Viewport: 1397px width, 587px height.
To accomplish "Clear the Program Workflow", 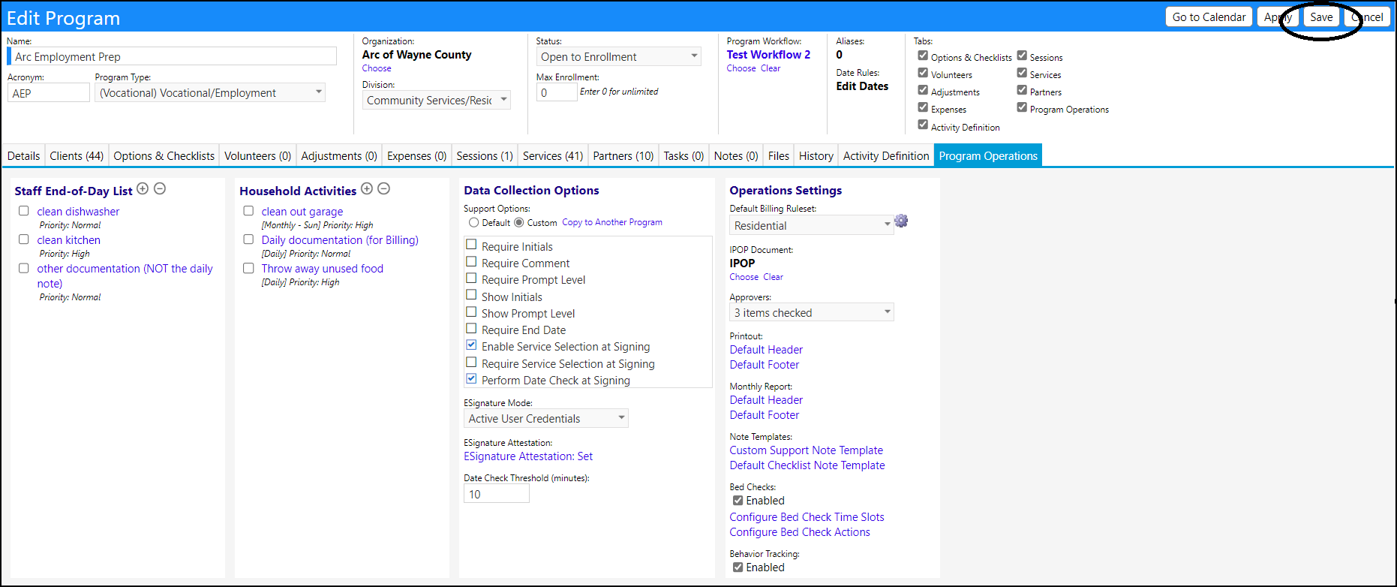I will point(771,68).
